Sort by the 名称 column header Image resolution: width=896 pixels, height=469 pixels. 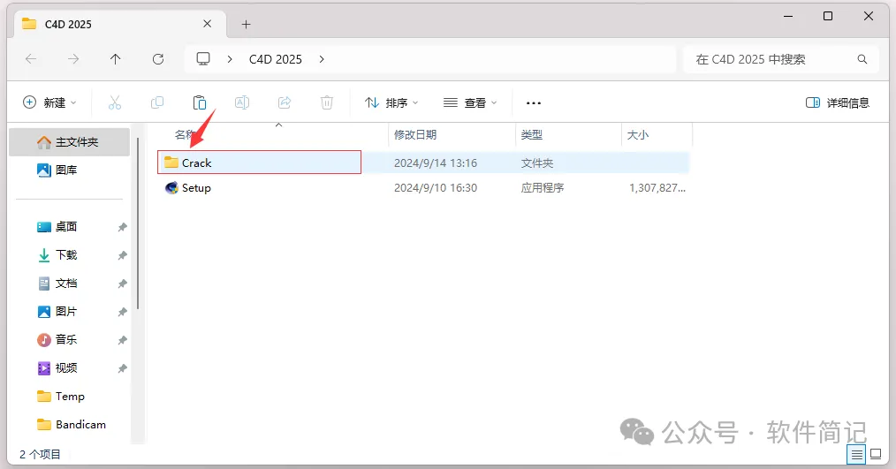185,135
